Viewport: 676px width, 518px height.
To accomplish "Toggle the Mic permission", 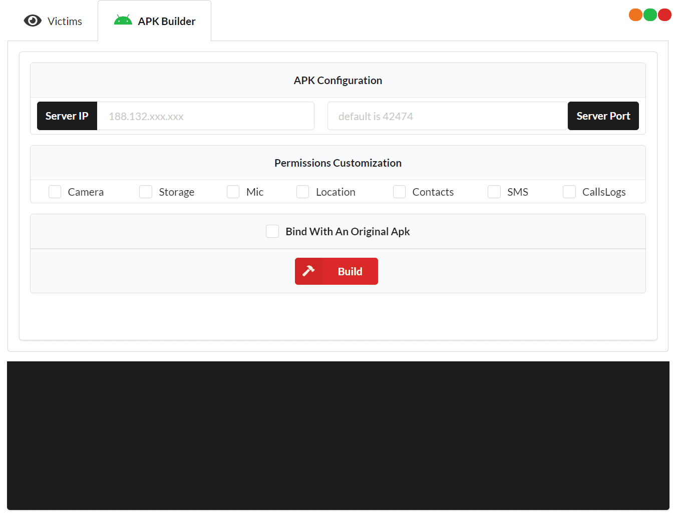I will coord(233,192).
